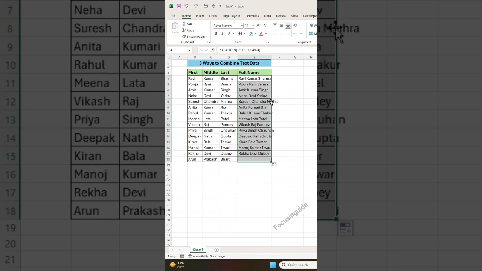This screenshot has height=271, width=482.
Task: Add a new sheet with the plus icon
Action: (217, 250)
